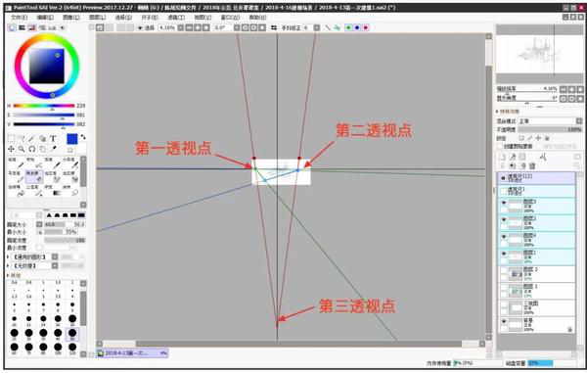Viewport: 587px width, 373px height.
Task: Click the hue H slider bar
Action: (x=44, y=106)
